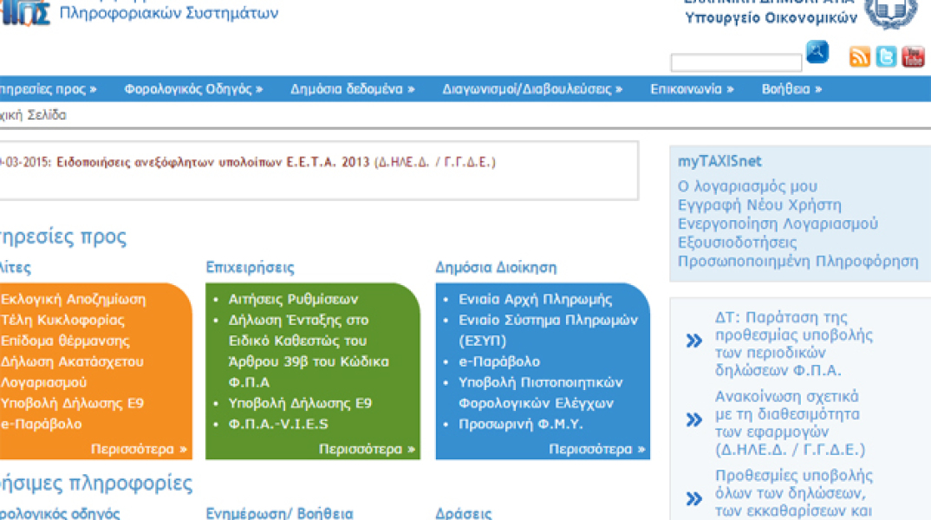This screenshot has width=931, height=520.
Task: Click the search magnifier icon
Action: click(817, 52)
